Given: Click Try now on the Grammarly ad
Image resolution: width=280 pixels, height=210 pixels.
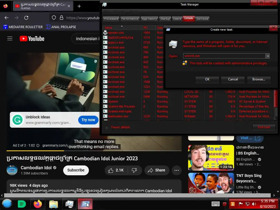Looking at the screenshot, I should (x=88, y=120).
